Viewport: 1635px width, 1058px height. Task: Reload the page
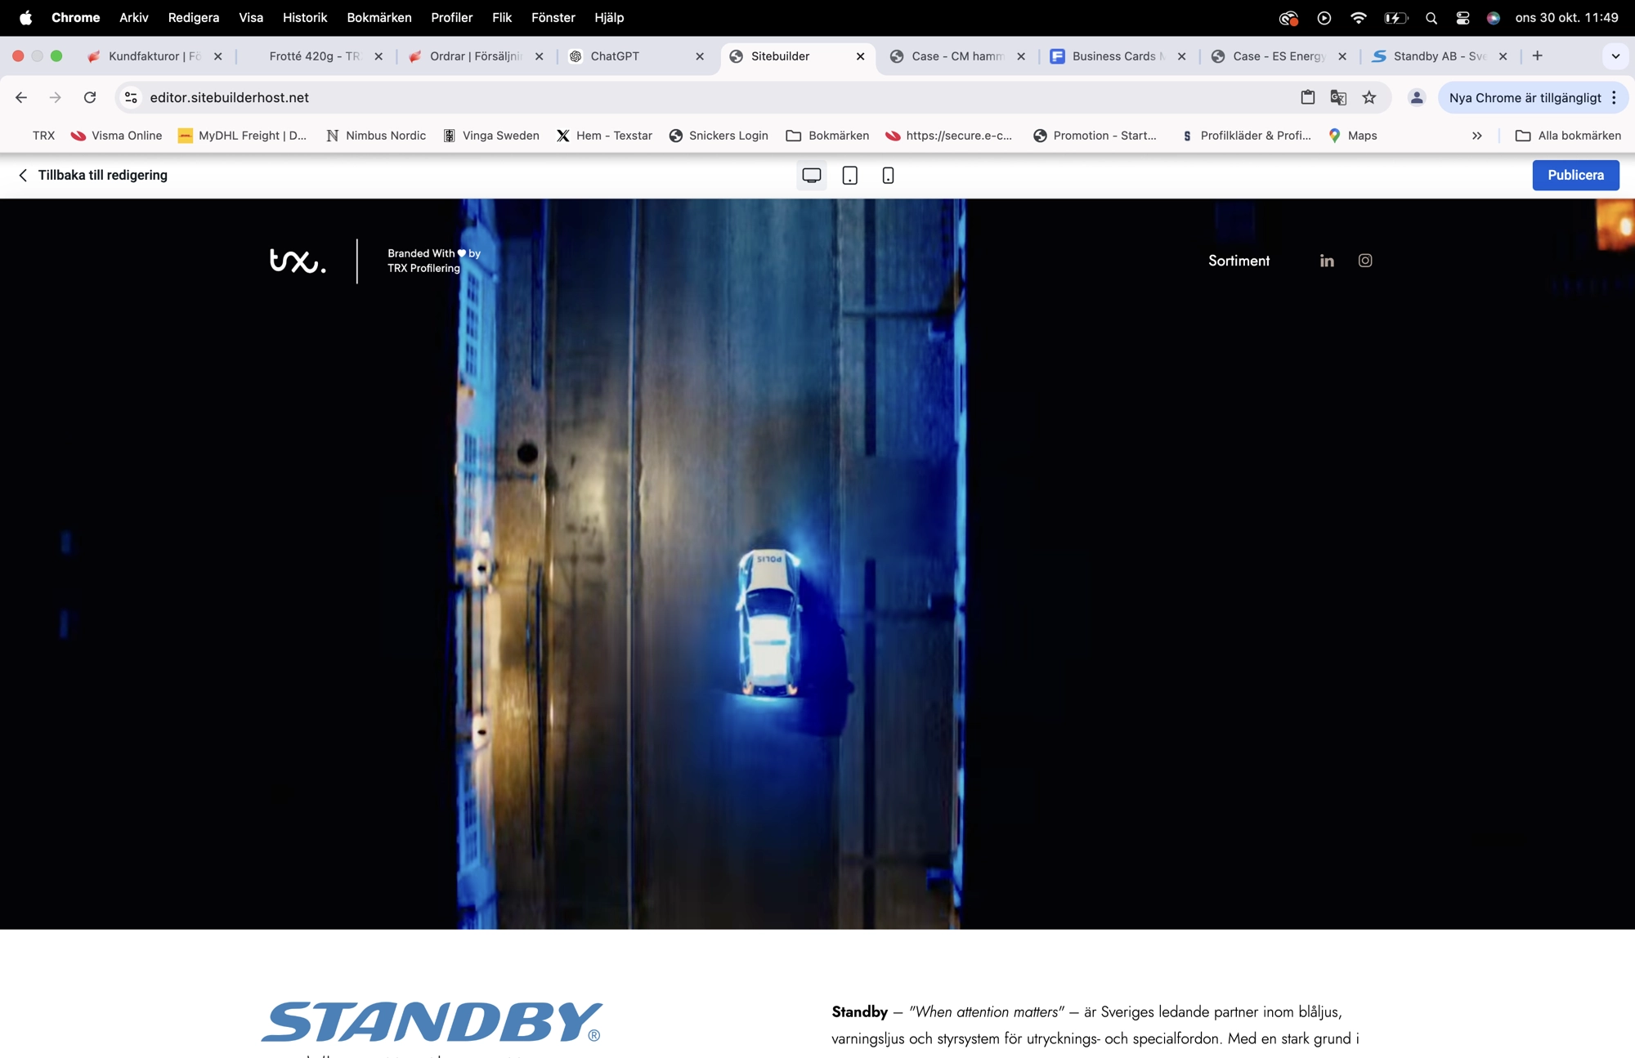[90, 97]
